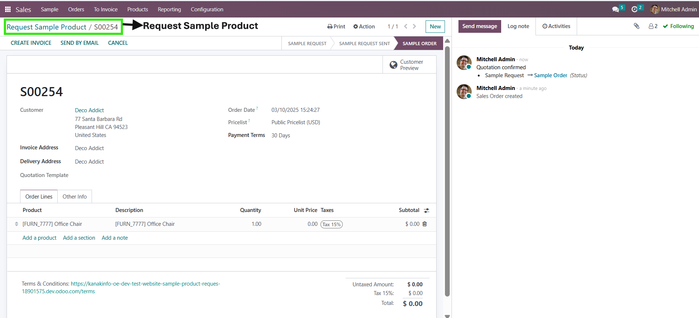Screen dimensions: 699x318
Task: Click the unit price 0.00 cell
Action: [x=312, y=224]
